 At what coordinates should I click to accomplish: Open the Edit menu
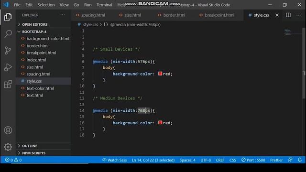(x=29, y=5)
